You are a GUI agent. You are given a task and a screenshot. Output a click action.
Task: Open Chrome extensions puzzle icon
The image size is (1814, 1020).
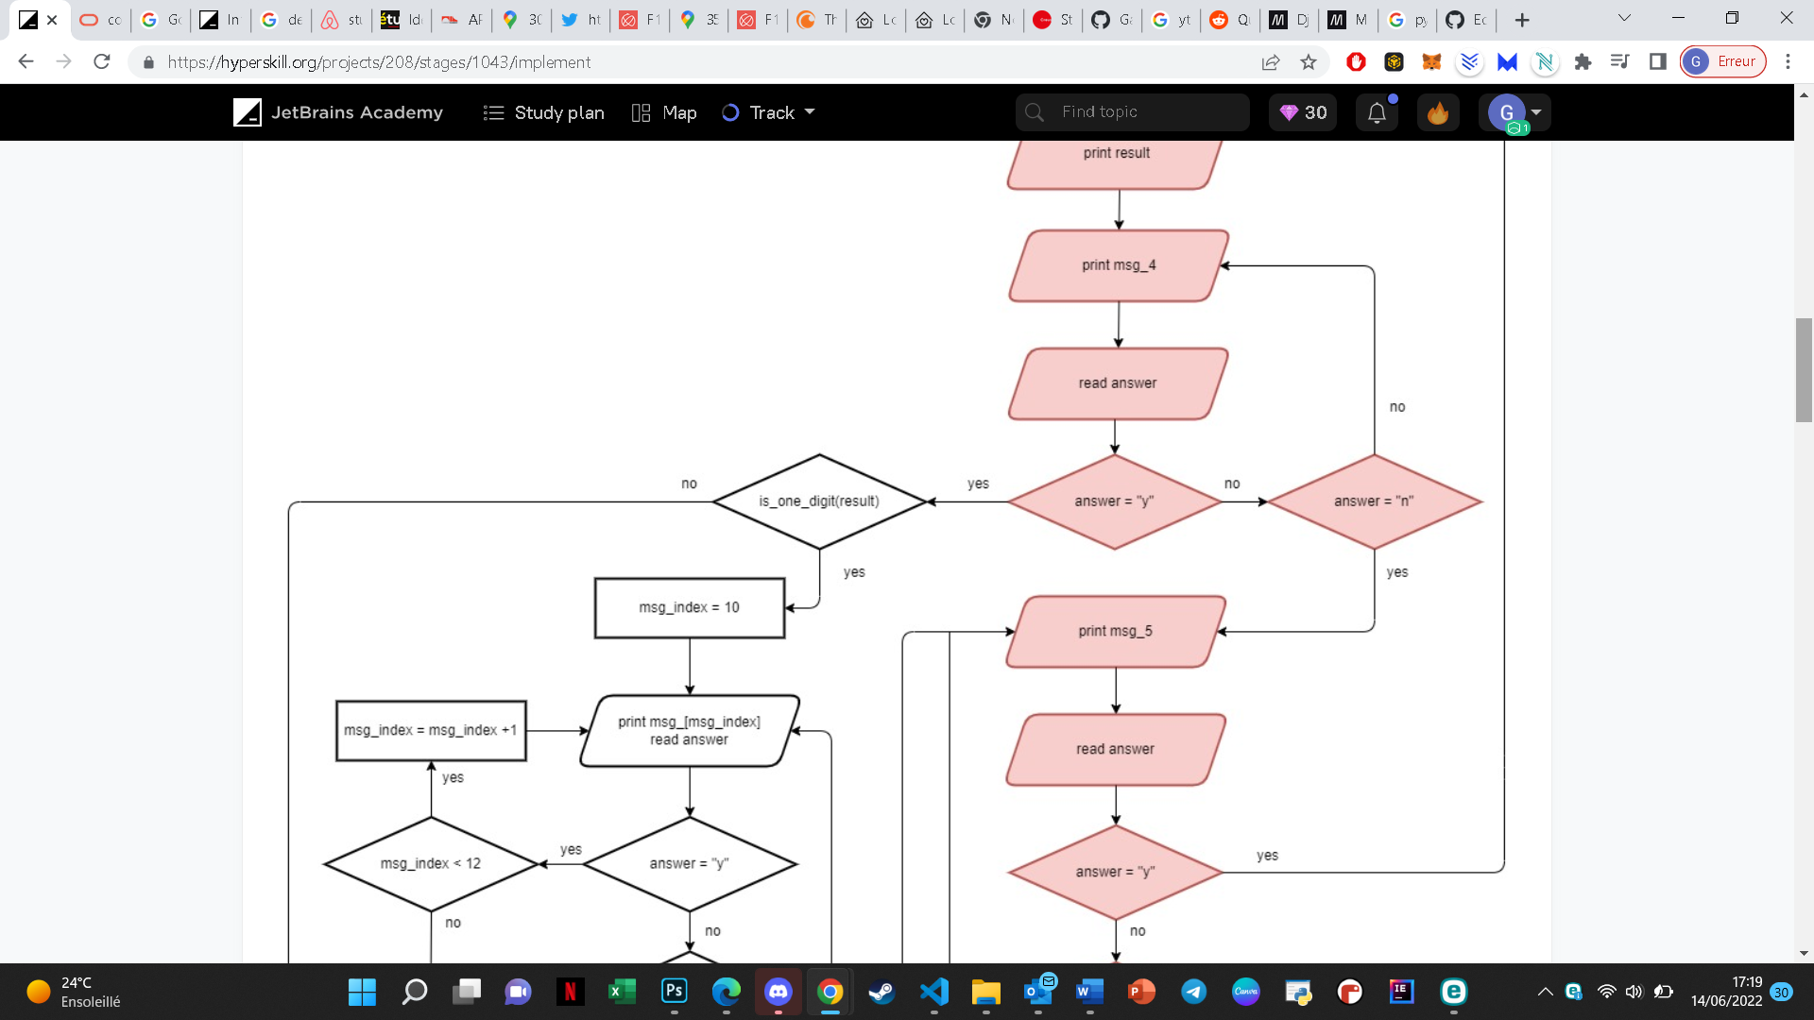pyautogui.click(x=1583, y=62)
